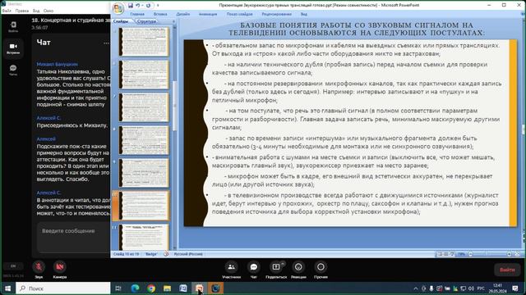Switch to Slide Sorter view
The image size is (526, 295).
tap(446, 254)
